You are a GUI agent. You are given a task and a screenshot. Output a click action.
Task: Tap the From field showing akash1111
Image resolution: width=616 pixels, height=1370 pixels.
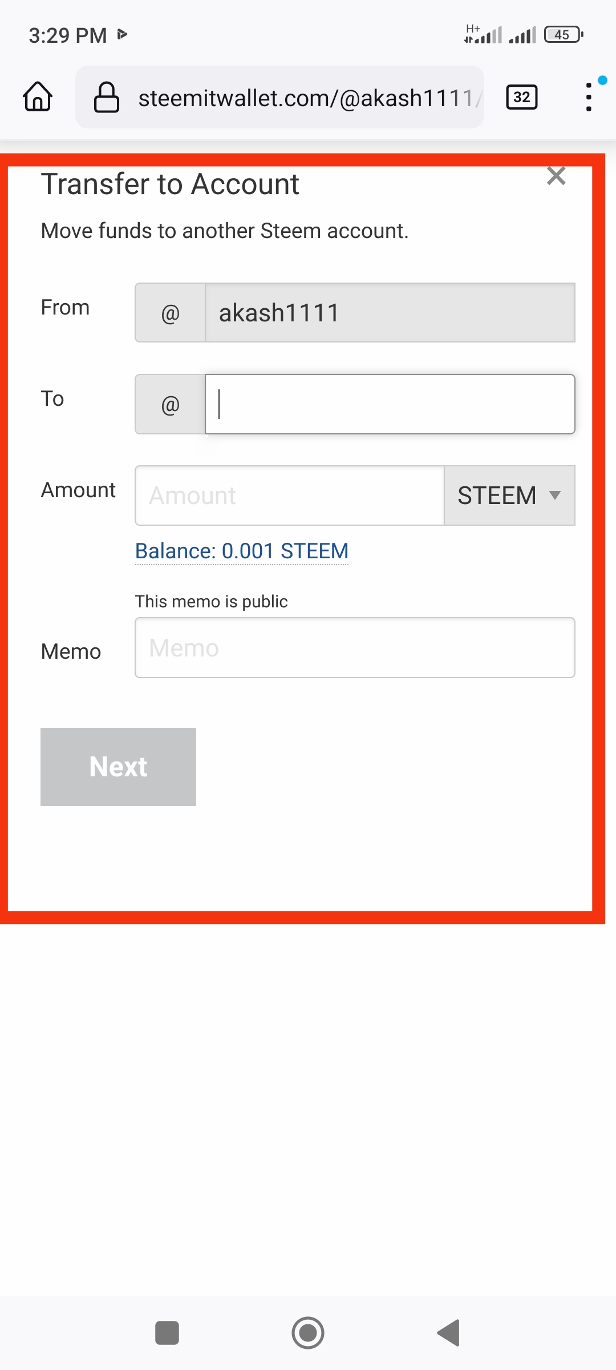[x=390, y=313]
